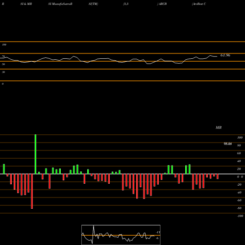
Task: Click the RSI value 61.96 label
Action: point(225,55)
